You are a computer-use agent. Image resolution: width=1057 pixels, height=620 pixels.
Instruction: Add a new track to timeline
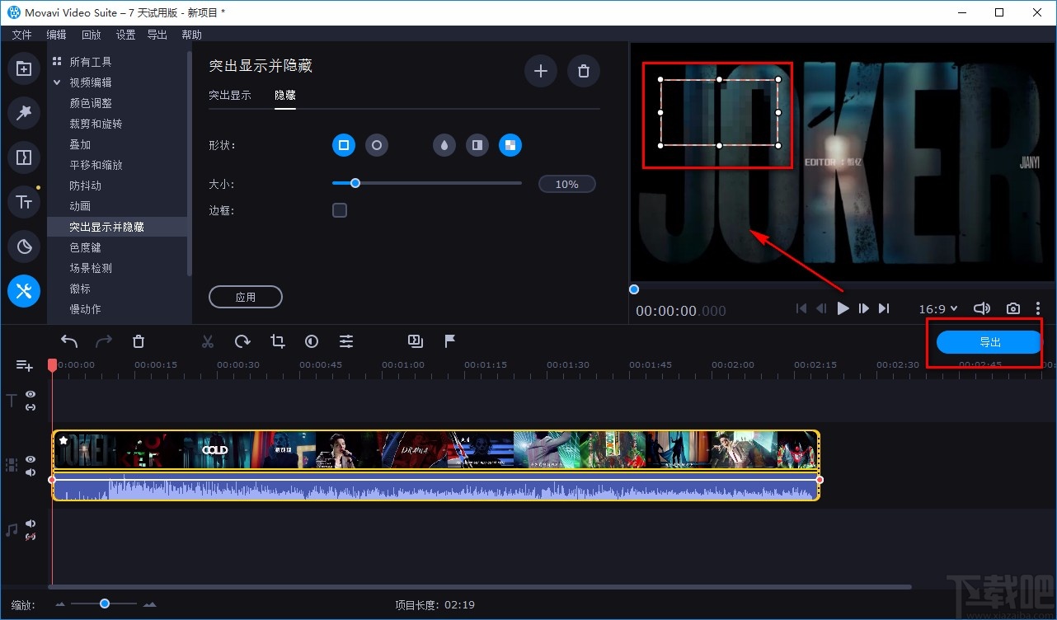24,365
